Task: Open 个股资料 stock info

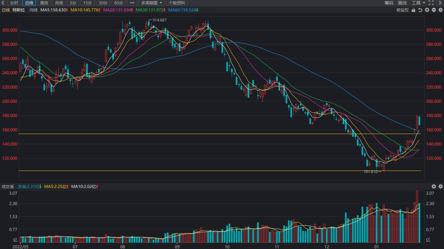Action: [177, 3]
